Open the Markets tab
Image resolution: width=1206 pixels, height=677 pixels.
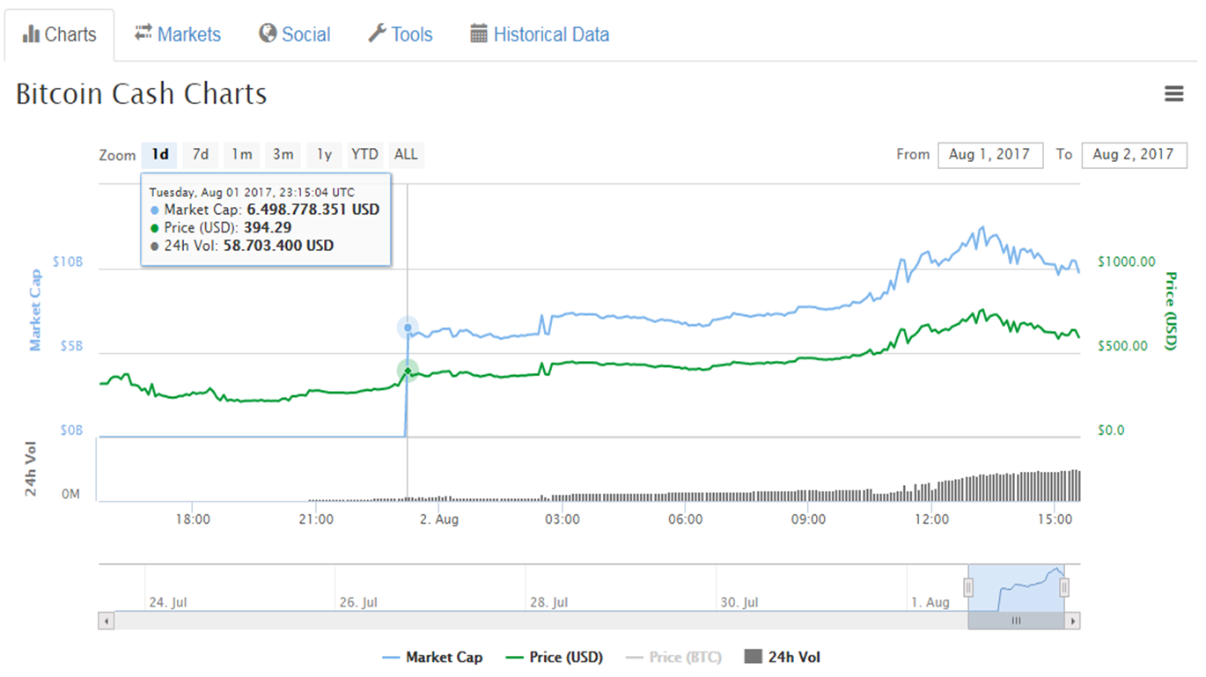click(x=177, y=34)
